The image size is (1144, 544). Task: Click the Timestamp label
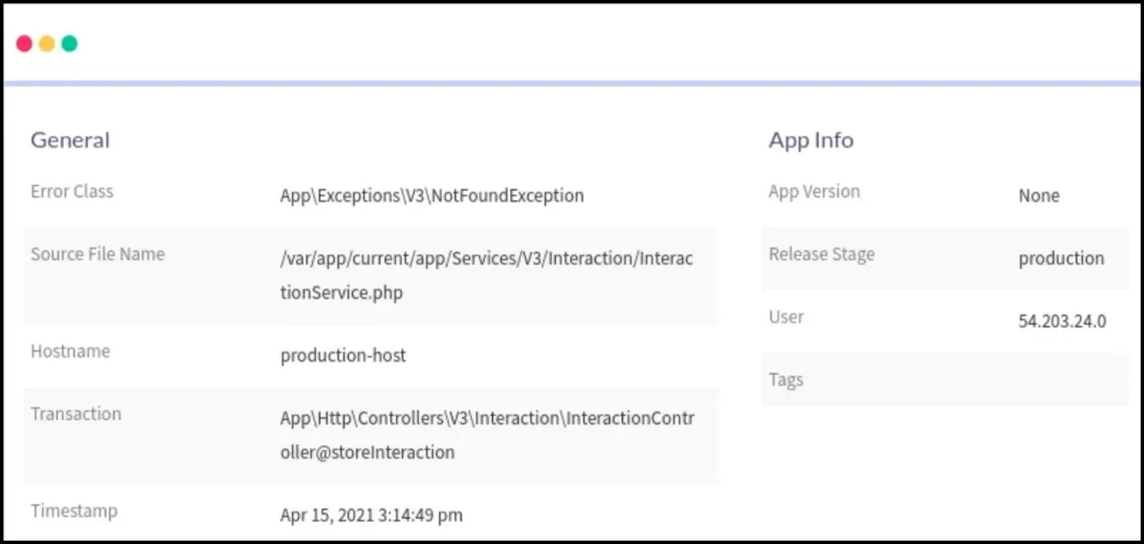pyautogui.click(x=74, y=511)
